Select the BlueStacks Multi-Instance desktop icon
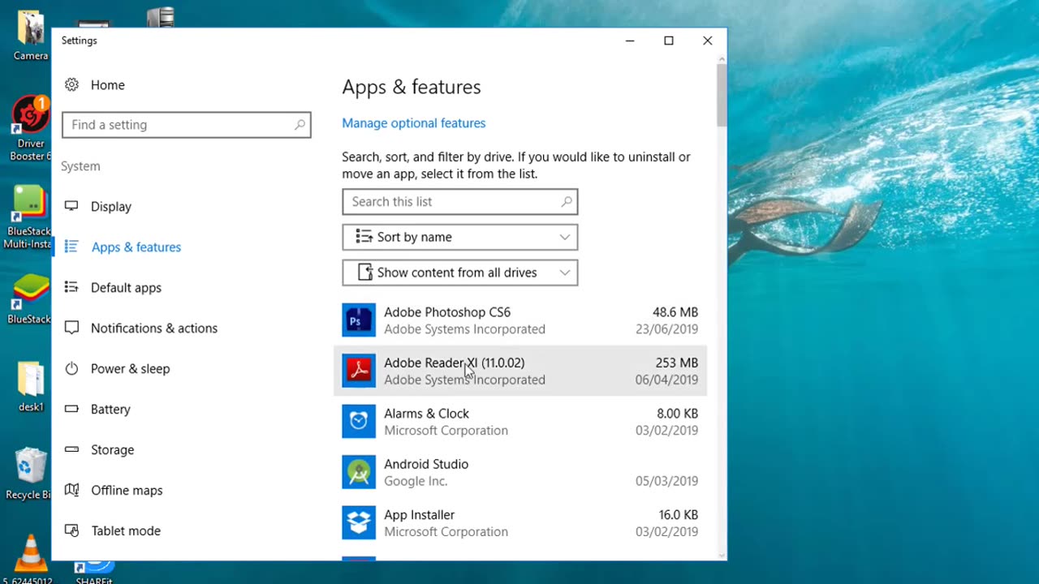 coord(29,217)
